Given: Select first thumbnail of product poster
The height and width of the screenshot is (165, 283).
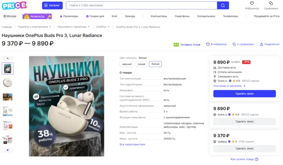Looking at the screenshot, I should [x=7, y=68].
